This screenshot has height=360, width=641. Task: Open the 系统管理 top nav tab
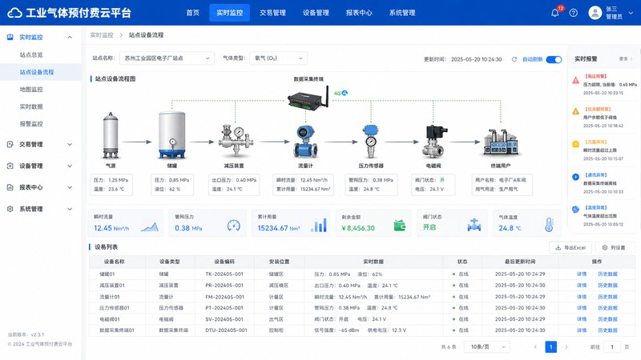point(402,13)
